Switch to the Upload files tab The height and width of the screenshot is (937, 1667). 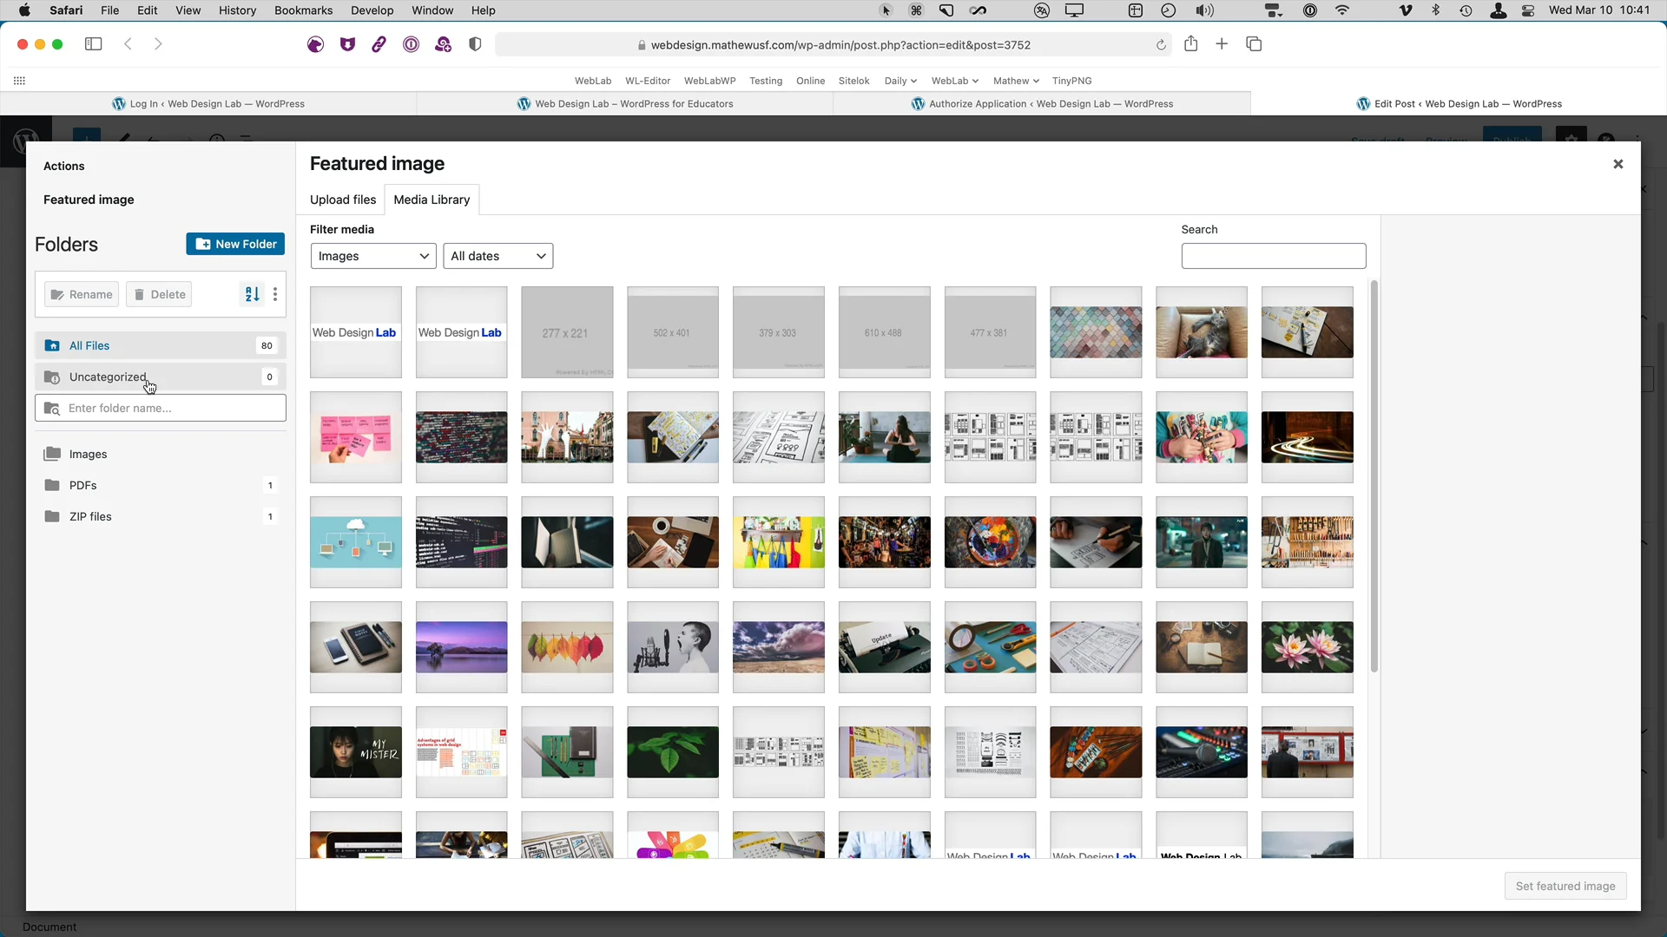343,200
